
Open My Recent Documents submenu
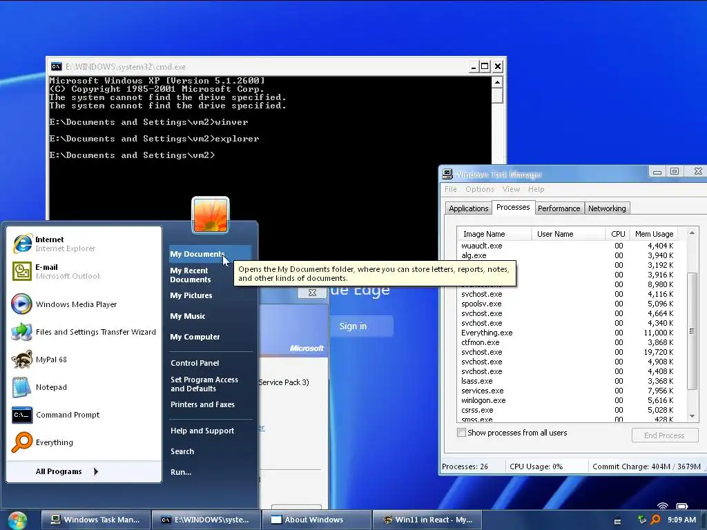[x=210, y=275]
